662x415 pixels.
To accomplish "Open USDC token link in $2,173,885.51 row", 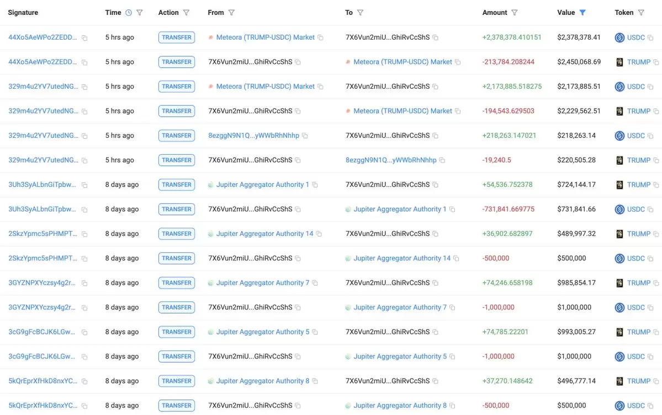I will (x=635, y=87).
